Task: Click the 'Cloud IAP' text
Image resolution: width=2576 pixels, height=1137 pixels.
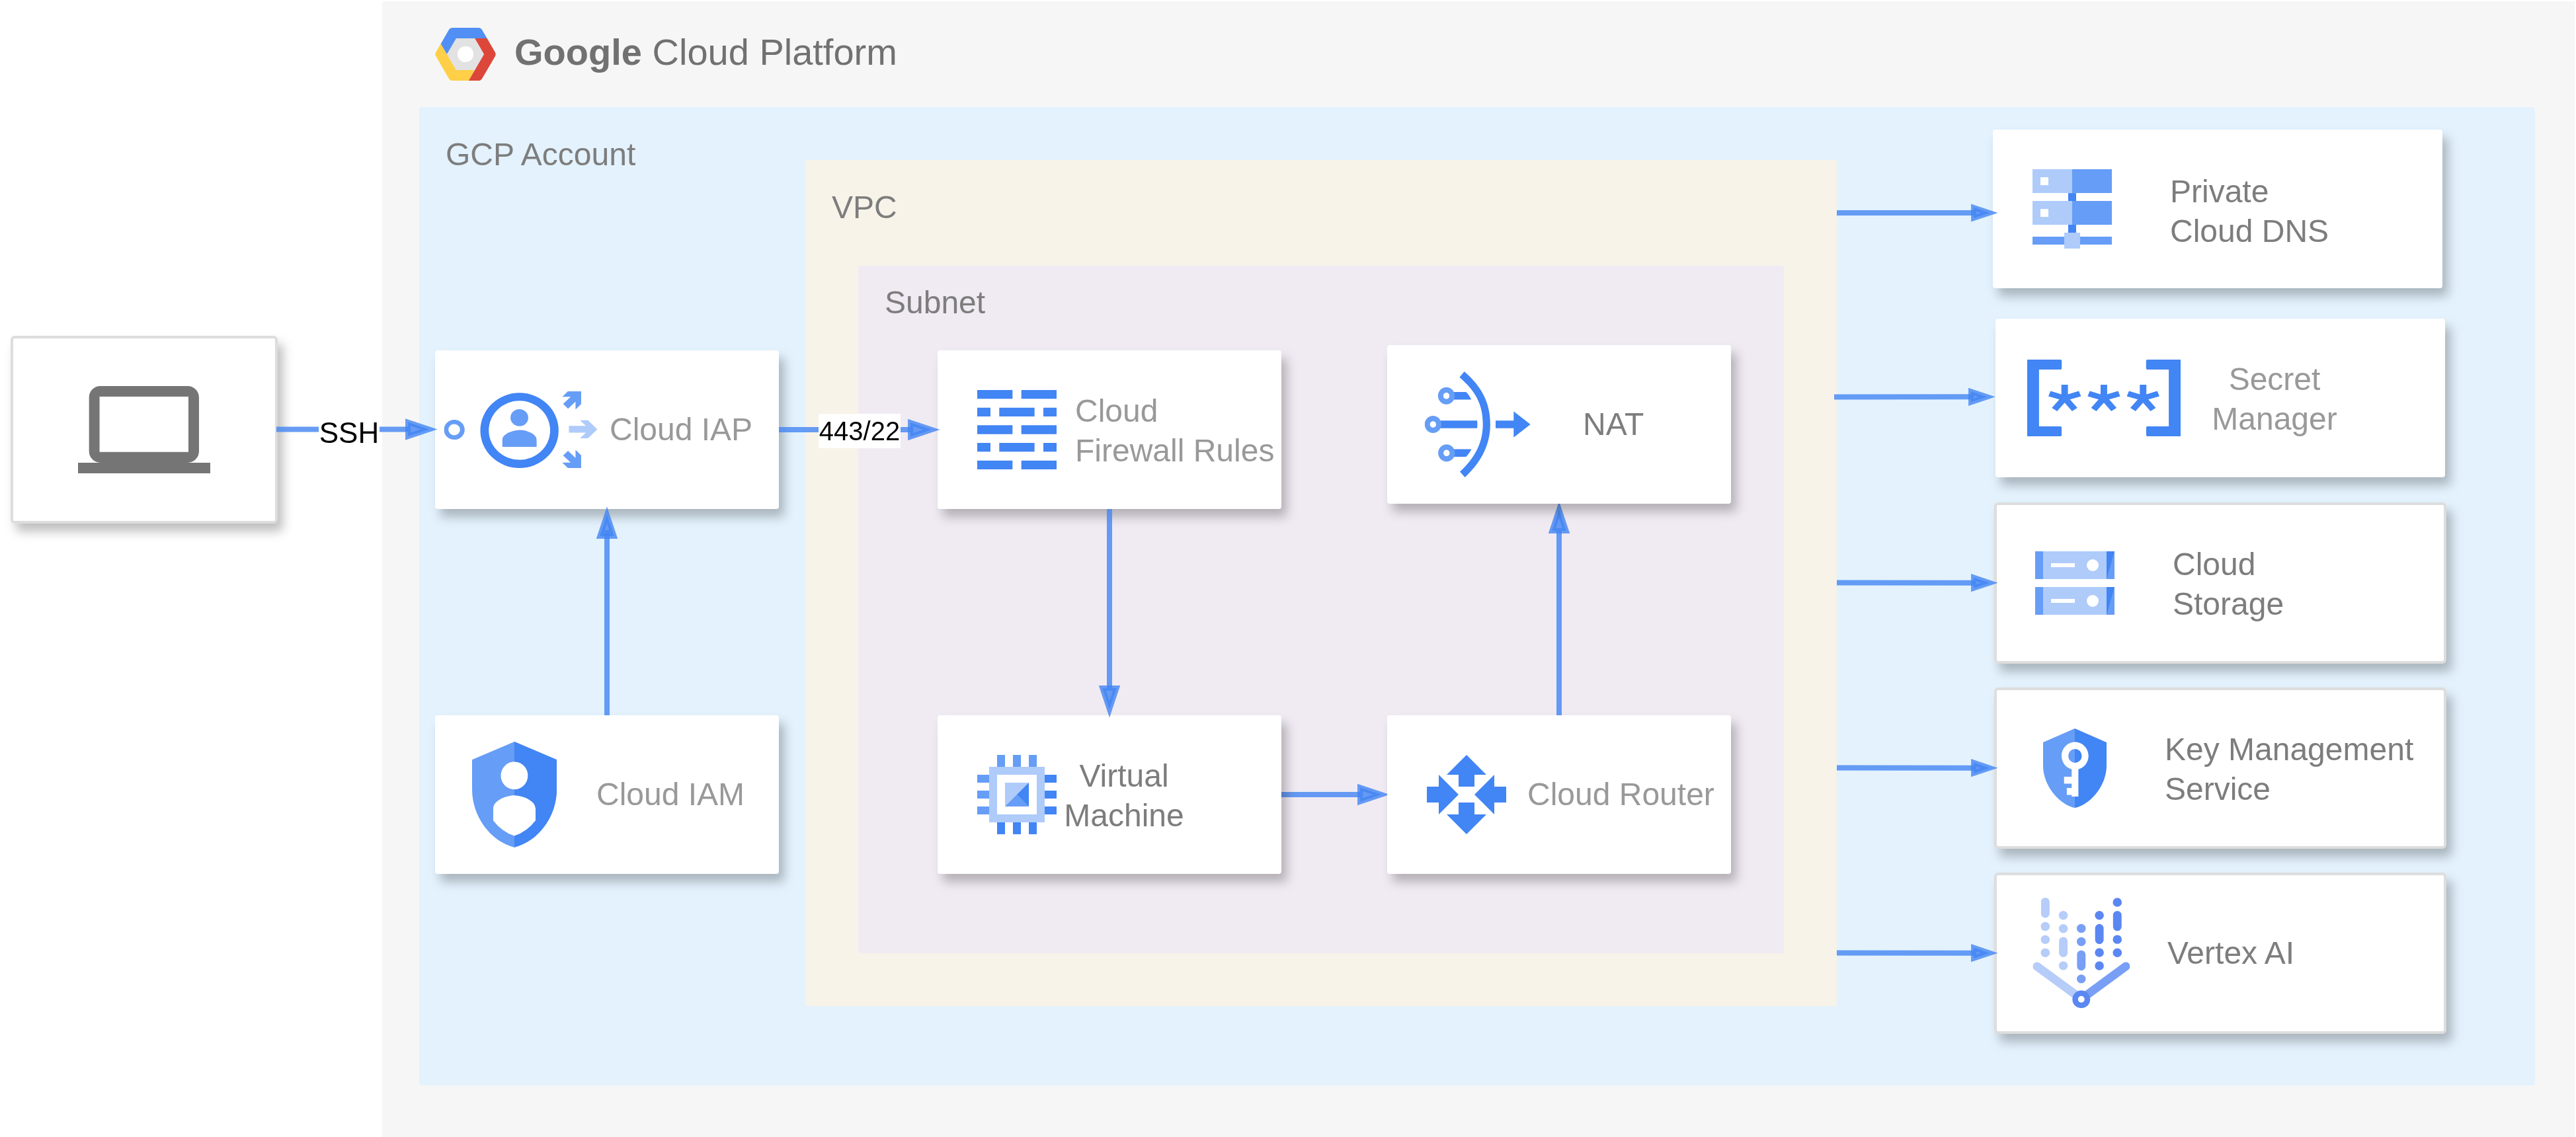Action: [680, 430]
